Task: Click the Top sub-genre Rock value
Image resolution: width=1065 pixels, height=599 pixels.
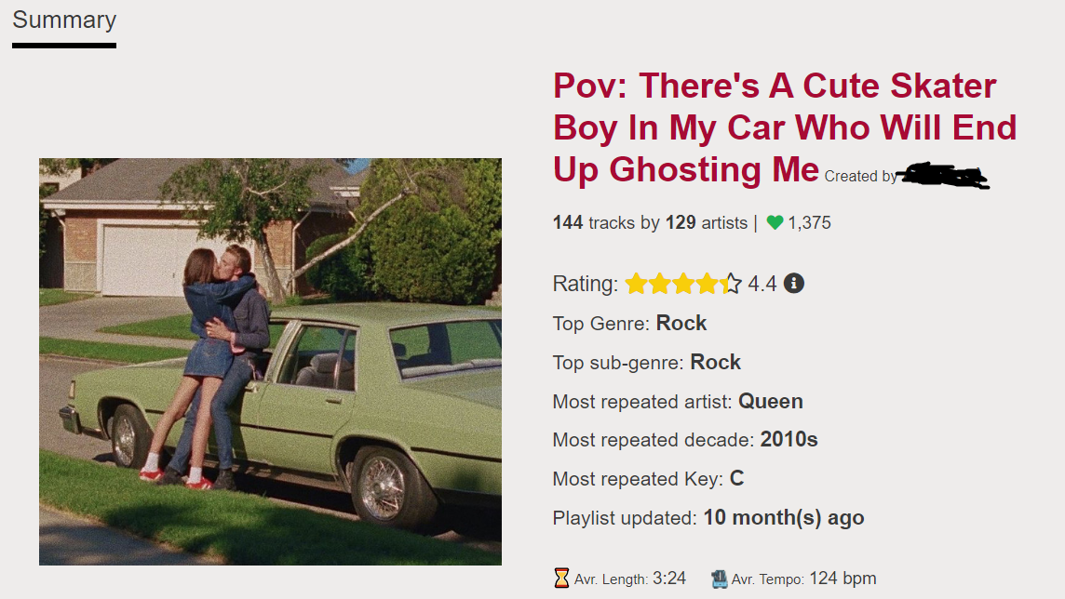Action: click(x=715, y=363)
